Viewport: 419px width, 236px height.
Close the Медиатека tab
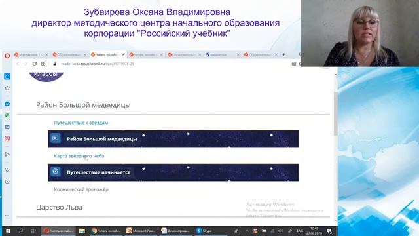click(x=238, y=54)
